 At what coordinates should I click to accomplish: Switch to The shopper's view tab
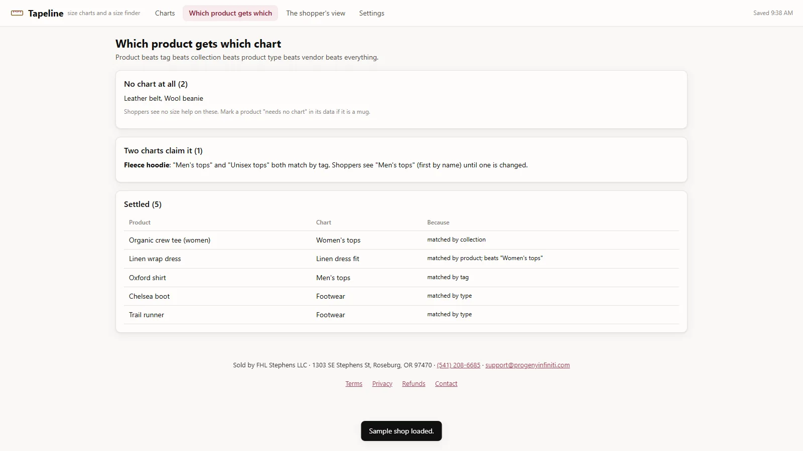(x=316, y=13)
